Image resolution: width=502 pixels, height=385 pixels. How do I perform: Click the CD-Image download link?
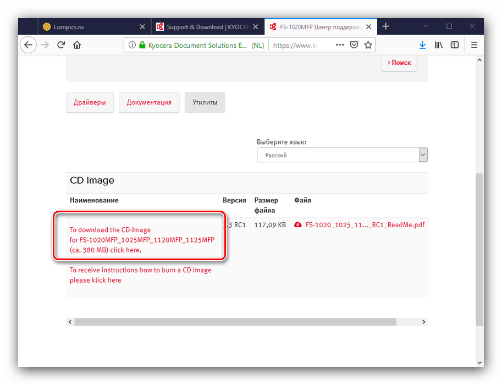pyautogui.click(x=142, y=240)
